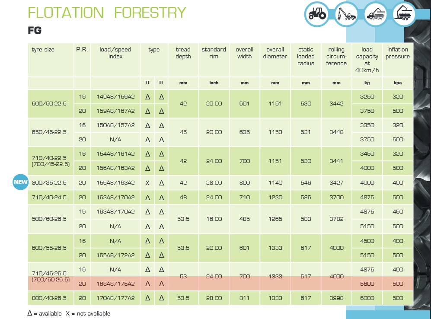Click the X mark in 800/35-22.5 row

tap(147, 183)
